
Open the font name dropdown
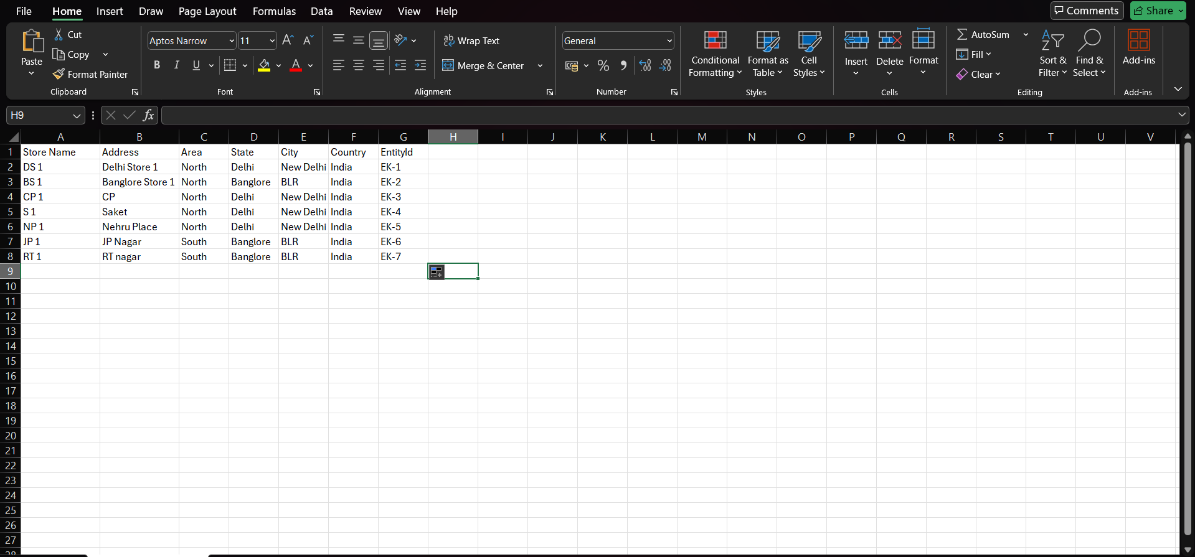click(x=231, y=41)
